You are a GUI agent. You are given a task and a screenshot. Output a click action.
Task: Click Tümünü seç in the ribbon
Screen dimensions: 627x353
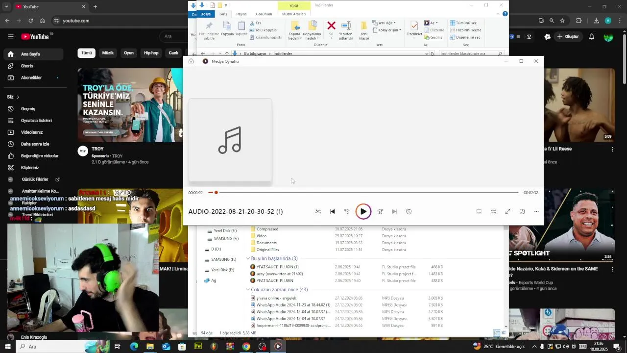tap(463, 23)
